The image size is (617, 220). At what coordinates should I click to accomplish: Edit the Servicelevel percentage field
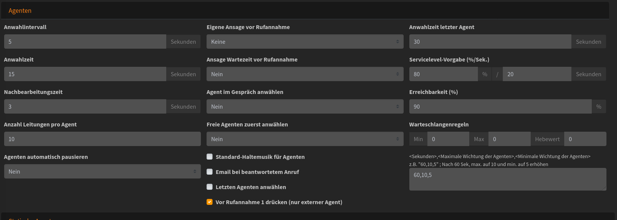[443, 74]
